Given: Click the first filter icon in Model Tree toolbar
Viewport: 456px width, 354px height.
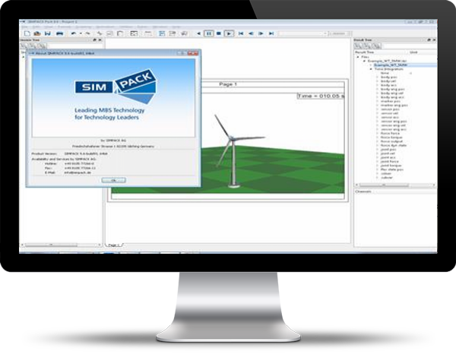Looking at the screenshot, I should [x=24, y=46].
